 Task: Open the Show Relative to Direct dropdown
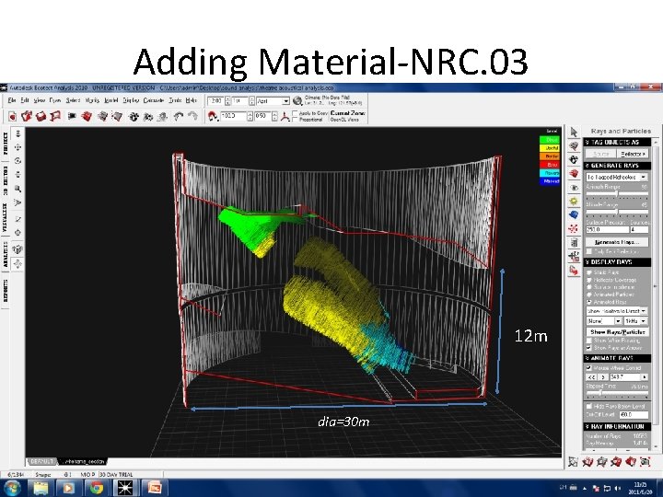(x=616, y=311)
